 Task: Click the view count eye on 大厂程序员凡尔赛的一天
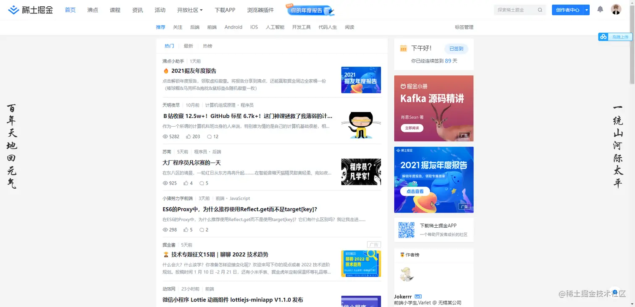(165, 183)
